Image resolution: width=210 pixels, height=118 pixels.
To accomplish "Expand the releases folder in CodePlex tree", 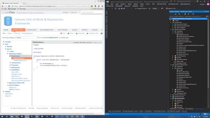I will (4, 92).
